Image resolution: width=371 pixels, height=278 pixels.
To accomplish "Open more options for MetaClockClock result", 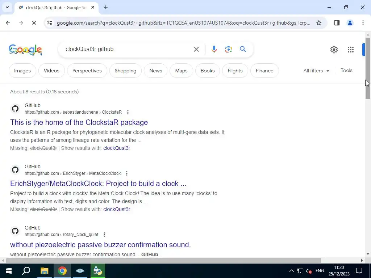I will [127, 173].
